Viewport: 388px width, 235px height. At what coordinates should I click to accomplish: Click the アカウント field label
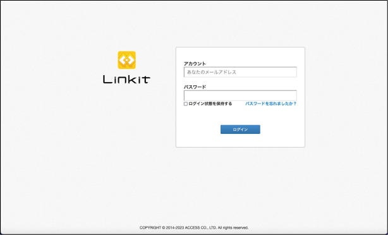195,64
